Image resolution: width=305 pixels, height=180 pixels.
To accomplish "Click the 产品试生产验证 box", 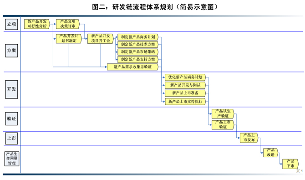I will tap(223, 113).
